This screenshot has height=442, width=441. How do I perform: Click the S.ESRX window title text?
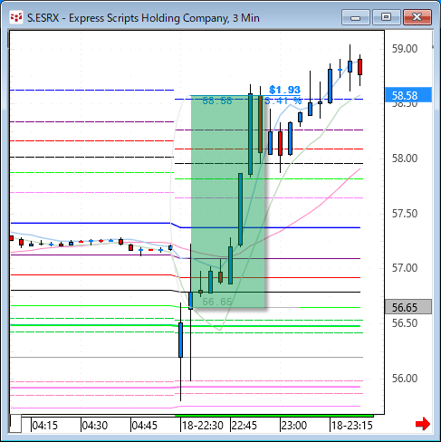[143, 18]
